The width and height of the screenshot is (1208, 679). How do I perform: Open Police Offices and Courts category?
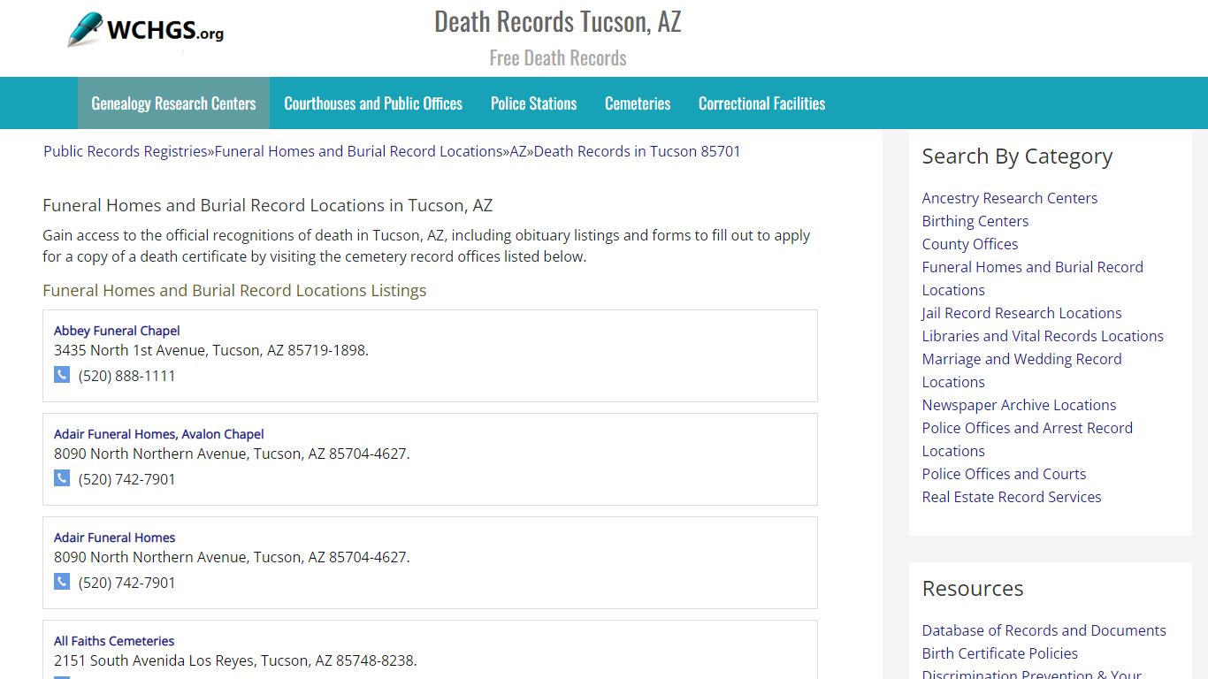tap(1004, 474)
